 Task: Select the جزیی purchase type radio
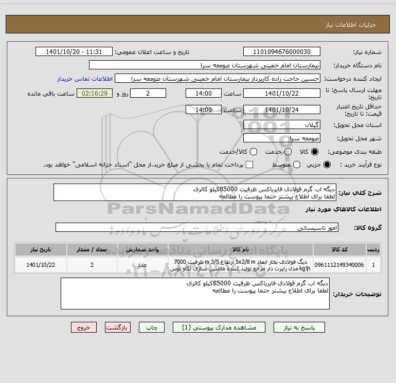point(327,165)
